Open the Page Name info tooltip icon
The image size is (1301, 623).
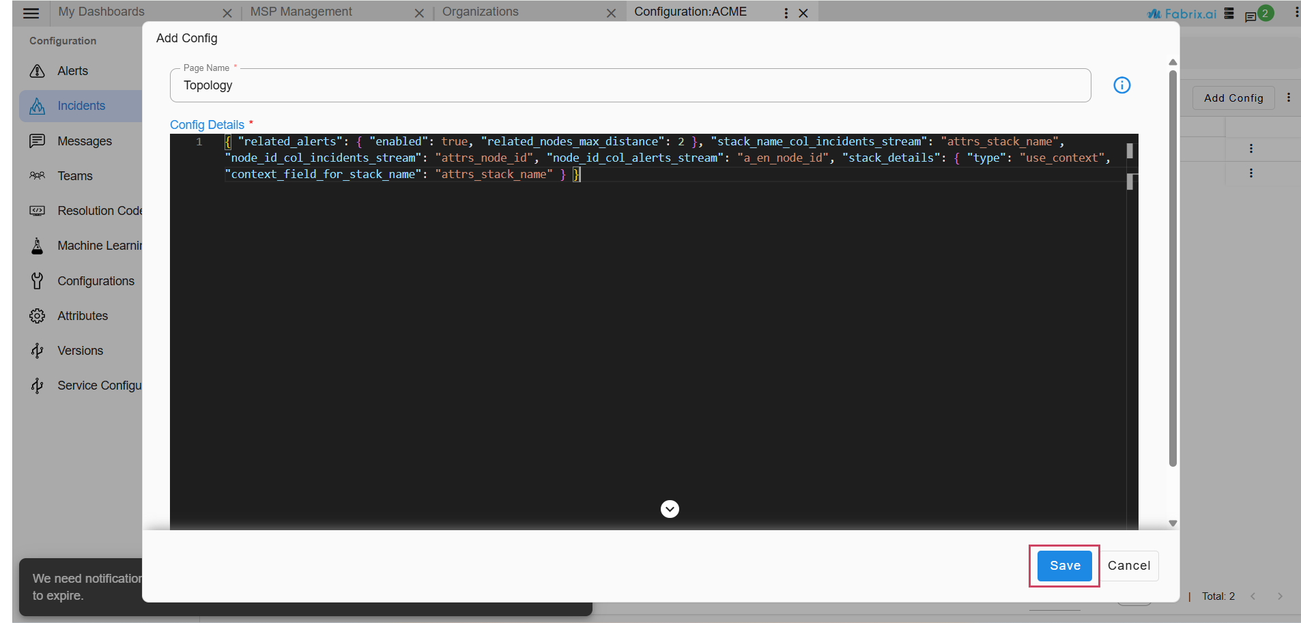[1121, 85]
